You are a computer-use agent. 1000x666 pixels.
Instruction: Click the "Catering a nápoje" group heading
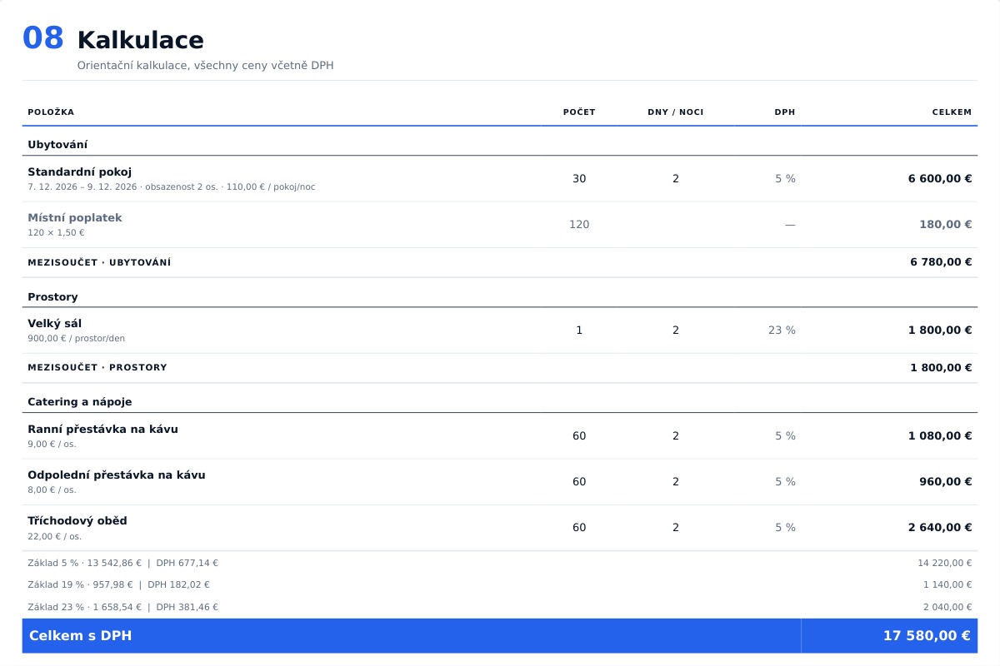pyautogui.click(x=80, y=402)
